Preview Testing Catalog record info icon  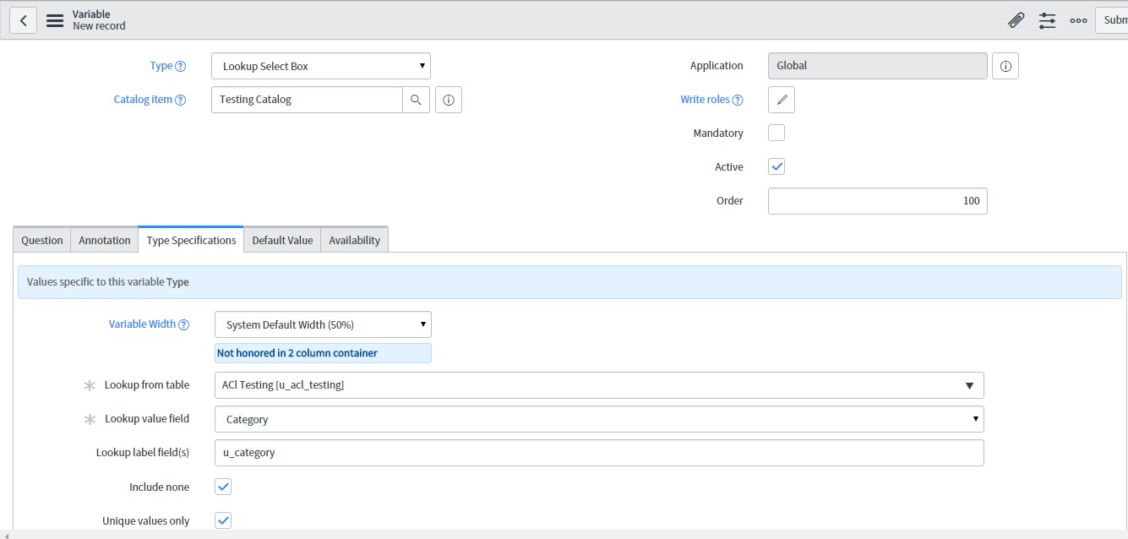point(449,100)
